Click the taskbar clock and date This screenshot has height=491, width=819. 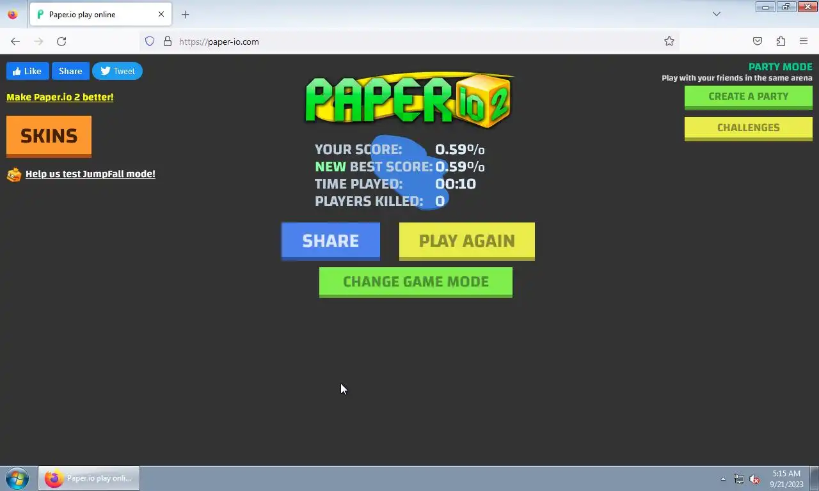coord(786,479)
